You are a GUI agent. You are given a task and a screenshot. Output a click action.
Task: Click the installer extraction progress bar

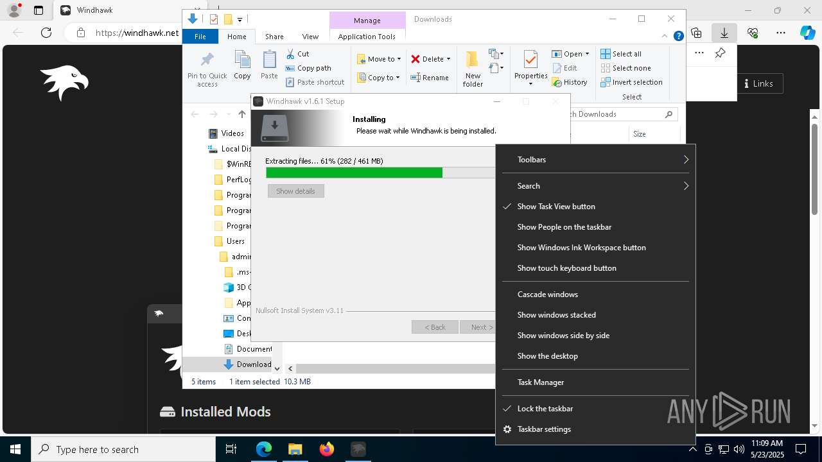380,173
